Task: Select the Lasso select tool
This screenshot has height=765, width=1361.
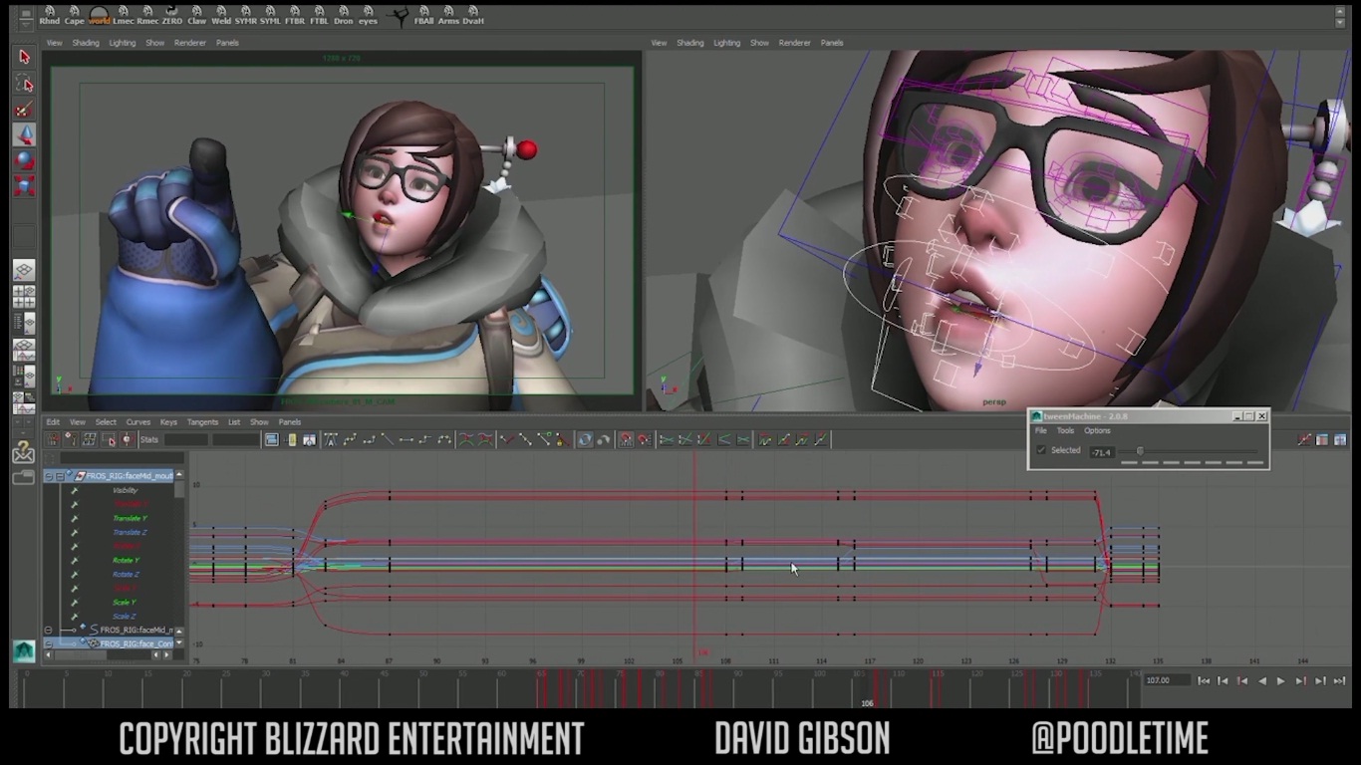Action: coord(24,84)
